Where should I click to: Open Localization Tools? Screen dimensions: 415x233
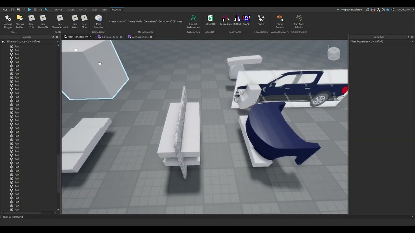pyautogui.click(x=261, y=20)
